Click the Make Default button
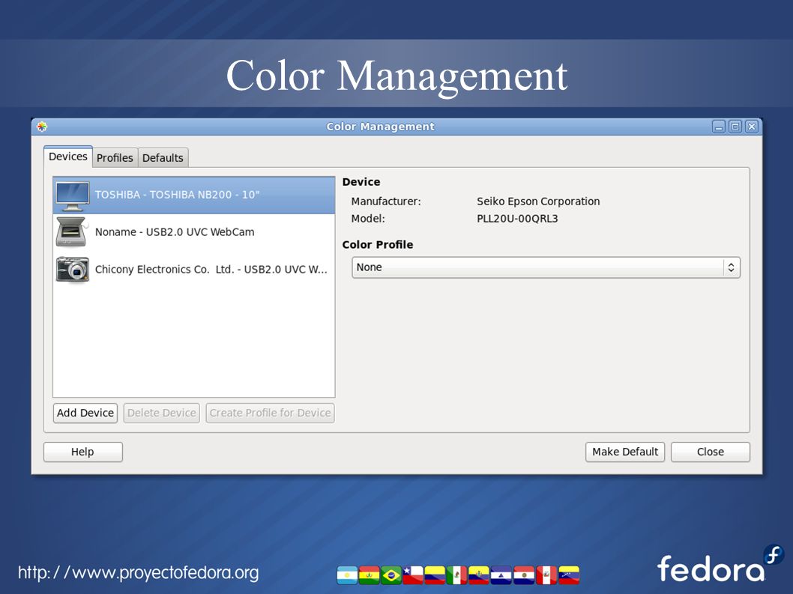This screenshot has height=594, width=793. (x=625, y=452)
